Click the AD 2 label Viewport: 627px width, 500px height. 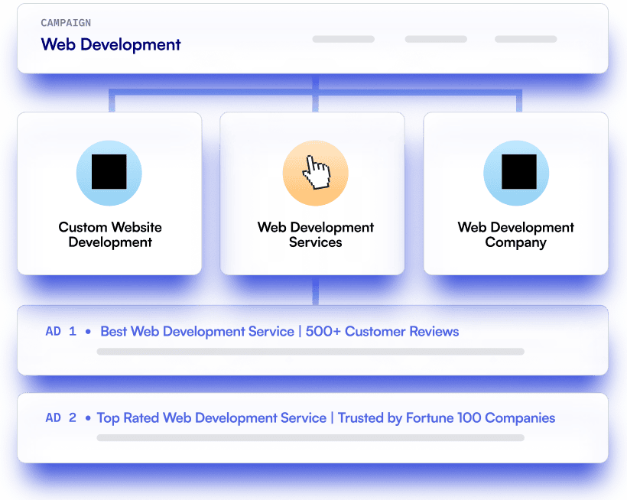tap(60, 417)
